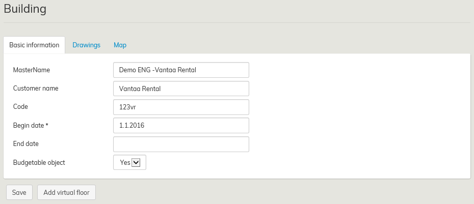474x204 pixels.
Task: Click the required asterisk after Begin date
Action: click(54, 125)
